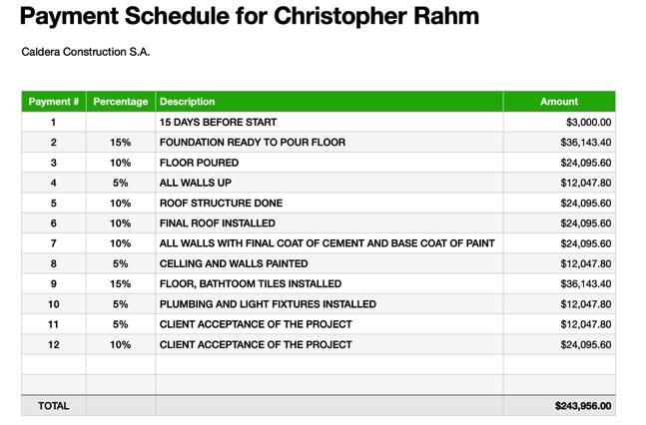Screen dimensions: 646x425
Task: Click the FINAL ROOF INSTALLED cell
Action: click(328, 222)
